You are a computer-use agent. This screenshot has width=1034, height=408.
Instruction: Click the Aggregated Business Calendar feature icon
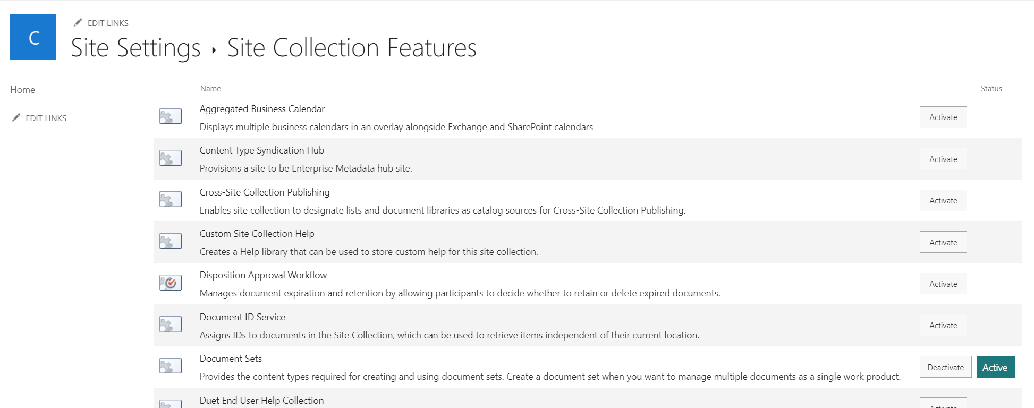pyautogui.click(x=169, y=116)
